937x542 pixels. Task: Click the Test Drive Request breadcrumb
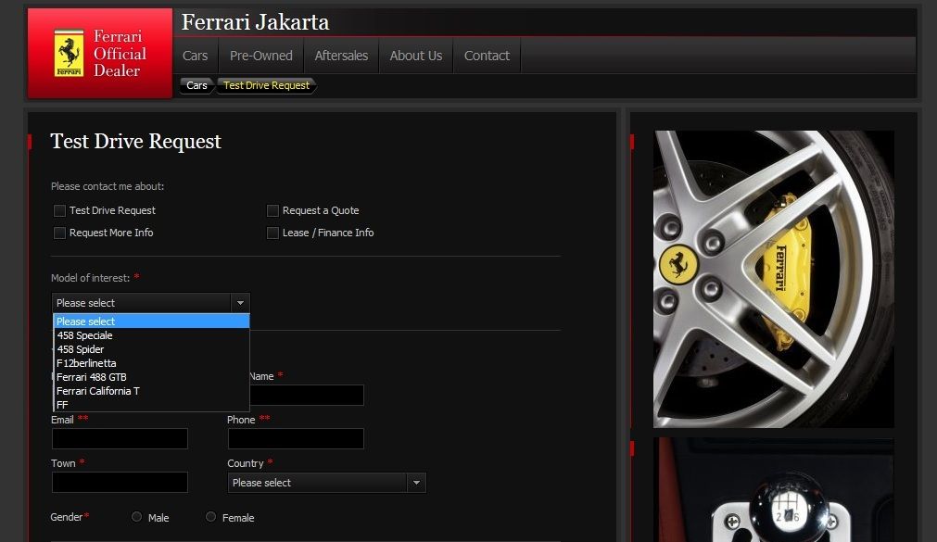[x=267, y=85]
